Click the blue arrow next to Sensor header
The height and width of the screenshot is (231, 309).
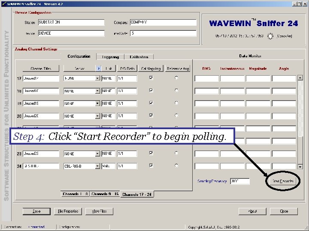click(99, 68)
